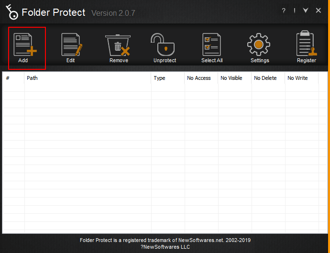The image size is (330, 253).
Task: Sort list by Path column header
Action: [88, 78]
